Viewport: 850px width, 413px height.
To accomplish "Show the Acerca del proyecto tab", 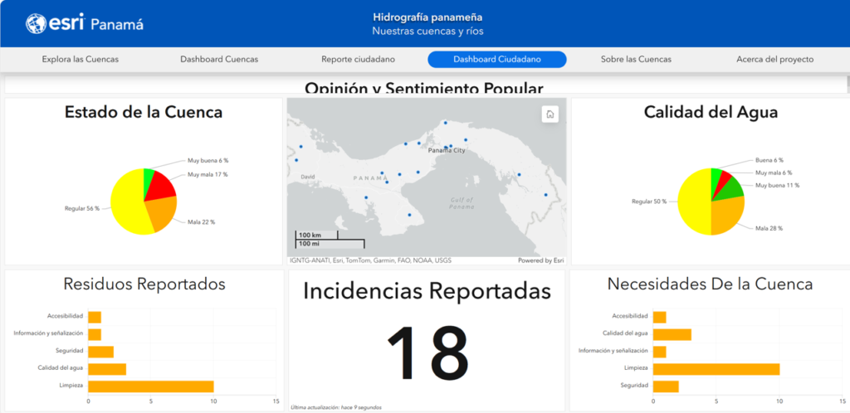I will coord(774,60).
